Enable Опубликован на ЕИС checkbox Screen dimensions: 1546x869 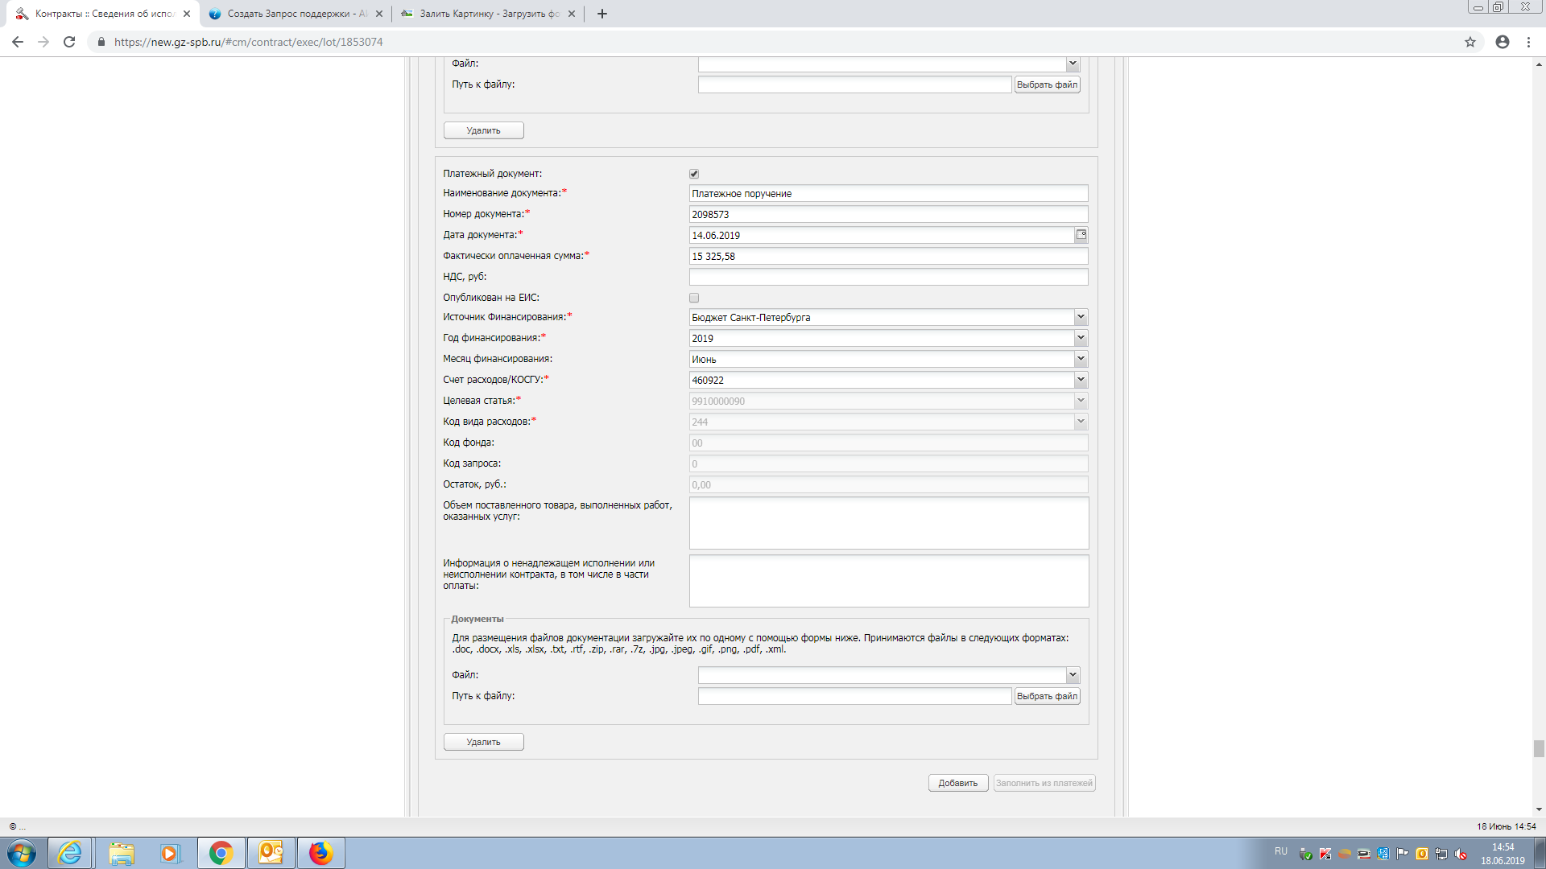[694, 298]
